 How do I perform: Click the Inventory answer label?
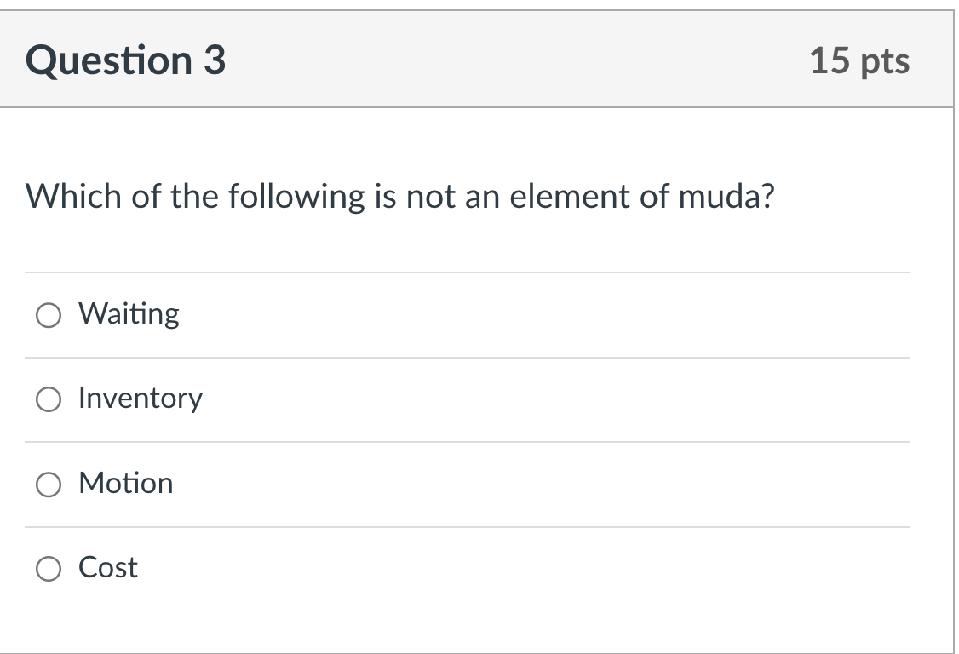(141, 399)
